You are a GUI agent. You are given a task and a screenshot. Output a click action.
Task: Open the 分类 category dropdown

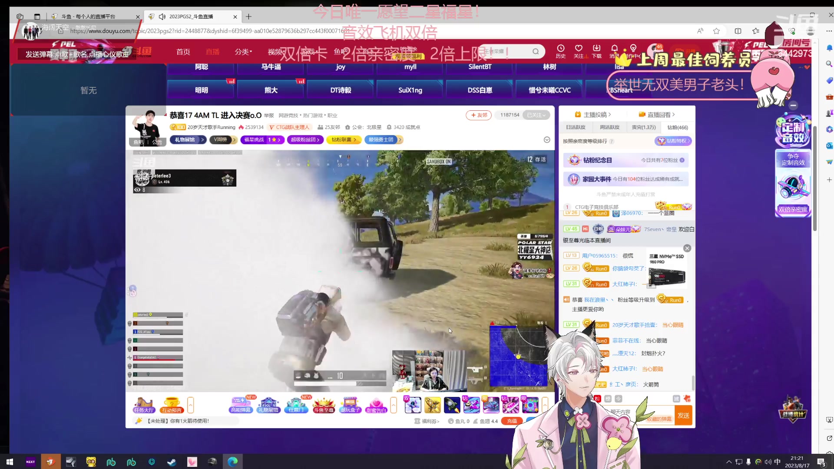tap(243, 52)
